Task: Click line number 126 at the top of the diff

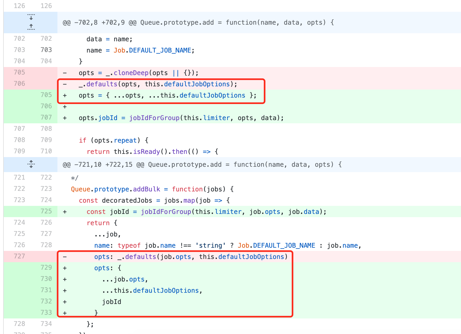Action: click(x=19, y=6)
